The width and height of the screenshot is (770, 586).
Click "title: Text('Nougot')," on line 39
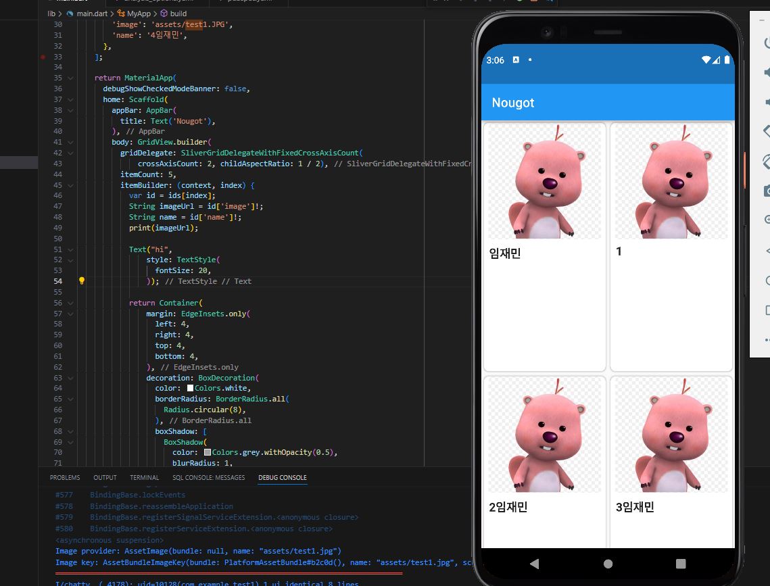[x=168, y=121]
